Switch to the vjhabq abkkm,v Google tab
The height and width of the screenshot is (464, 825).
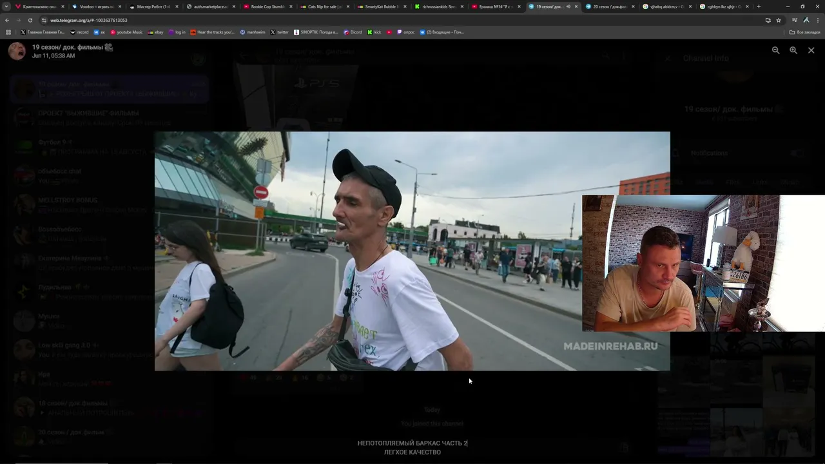point(667,6)
